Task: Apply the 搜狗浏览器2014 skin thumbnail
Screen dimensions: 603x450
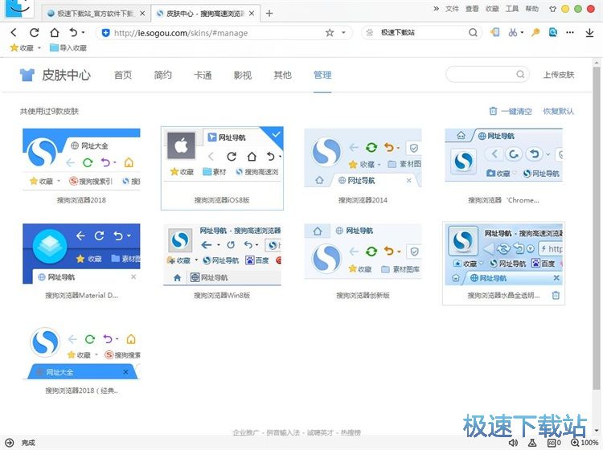Action: coord(363,157)
